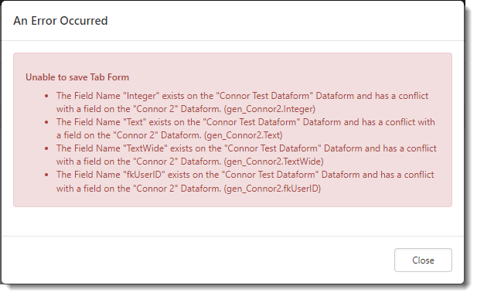Viewport: 477px width, 296px height.
Task: Click the (gen_Connor2.TextWide) reference text
Action: point(274,162)
